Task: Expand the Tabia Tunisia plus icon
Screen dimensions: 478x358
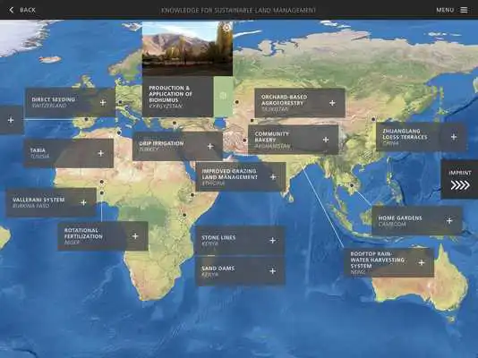Action: (101, 153)
